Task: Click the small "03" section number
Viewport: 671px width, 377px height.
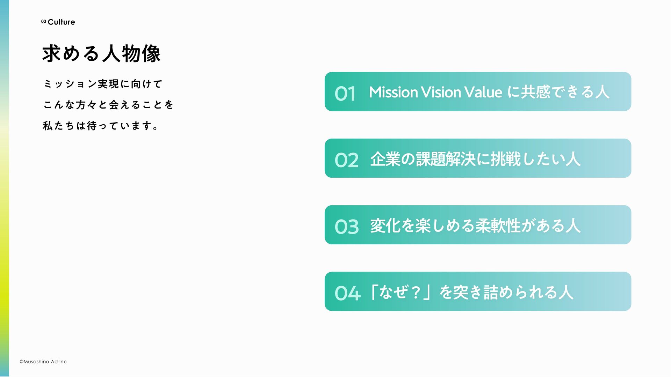Action: (x=43, y=22)
